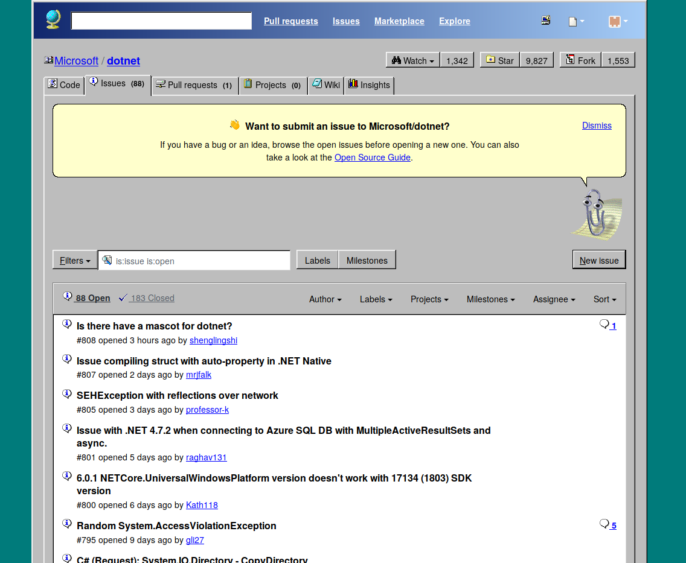Select the Issues (88) tab
The width and height of the screenshot is (686, 563).
coord(117,83)
